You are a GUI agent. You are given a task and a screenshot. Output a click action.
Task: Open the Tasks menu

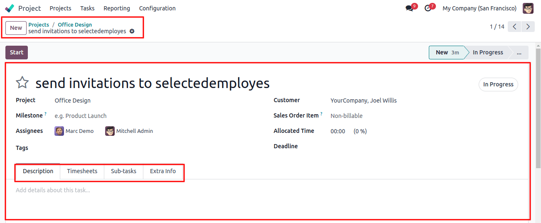pyautogui.click(x=87, y=8)
